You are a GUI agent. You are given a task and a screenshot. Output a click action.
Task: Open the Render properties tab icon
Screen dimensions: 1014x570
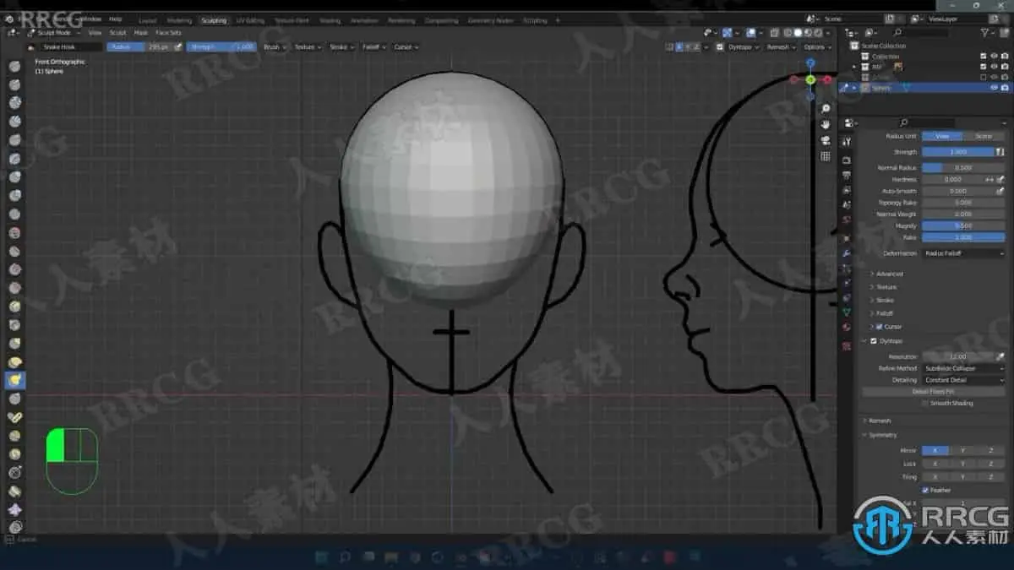847,159
